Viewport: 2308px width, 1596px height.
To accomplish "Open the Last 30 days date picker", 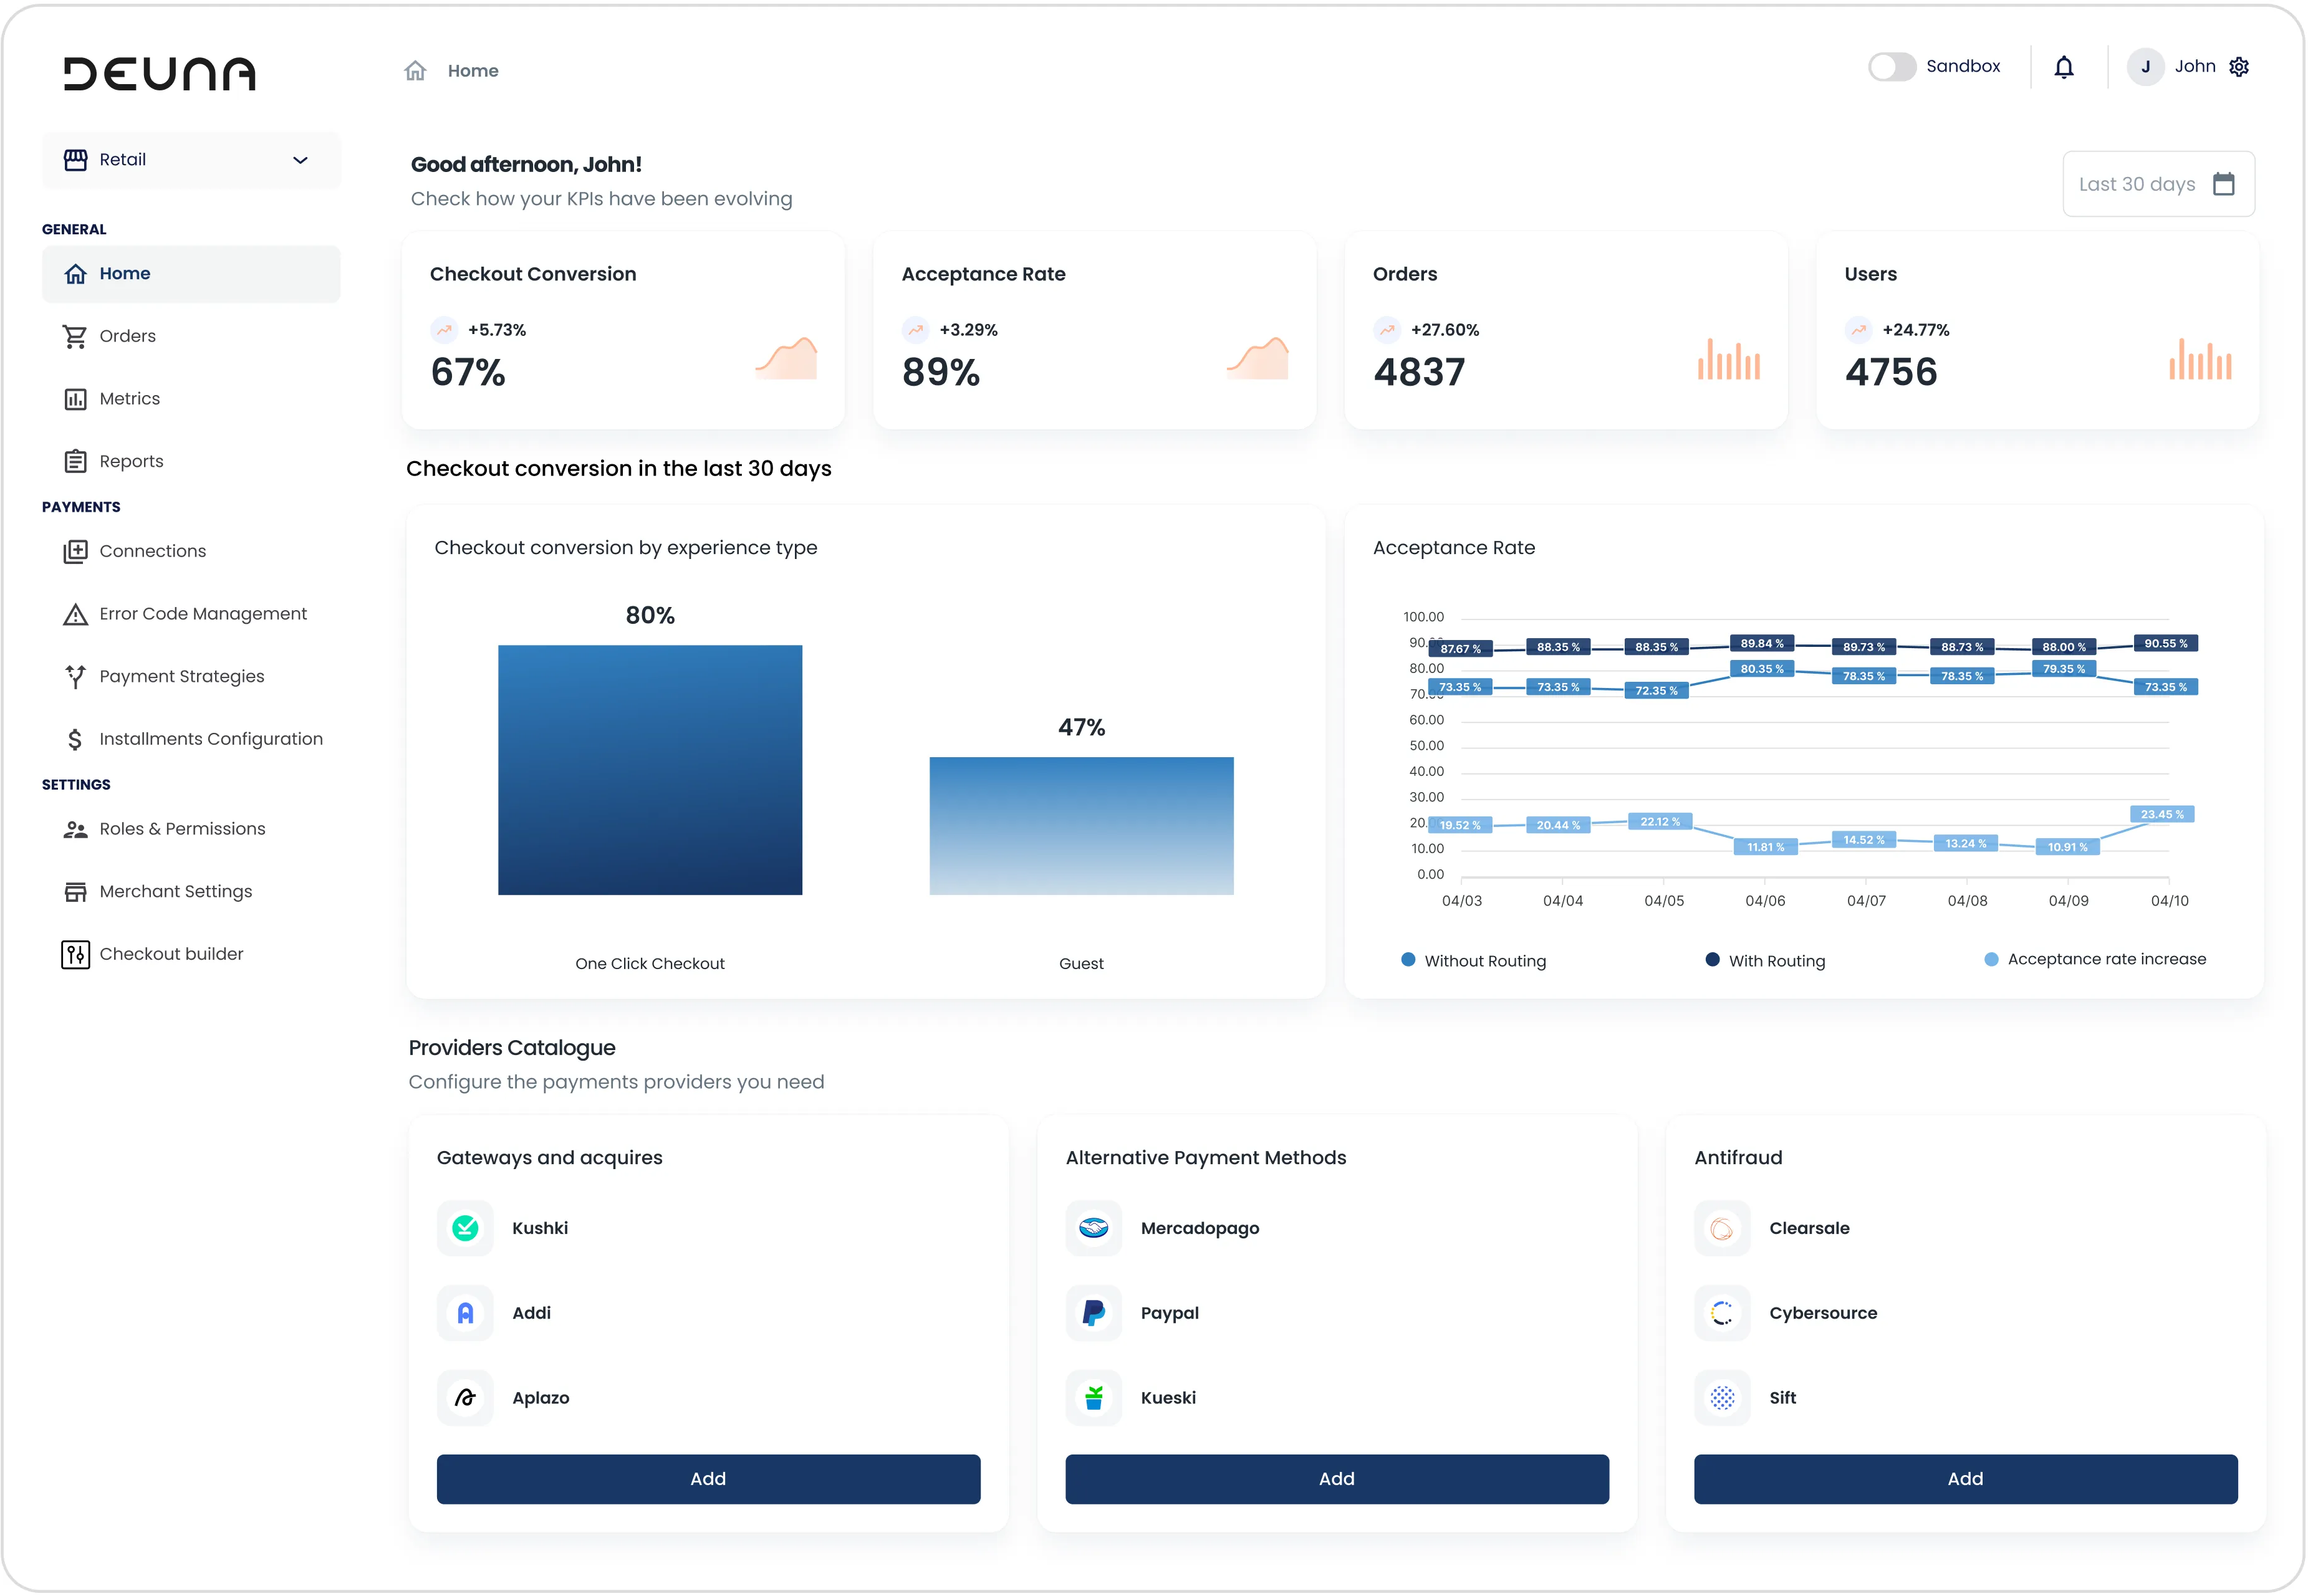I will [2158, 184].
